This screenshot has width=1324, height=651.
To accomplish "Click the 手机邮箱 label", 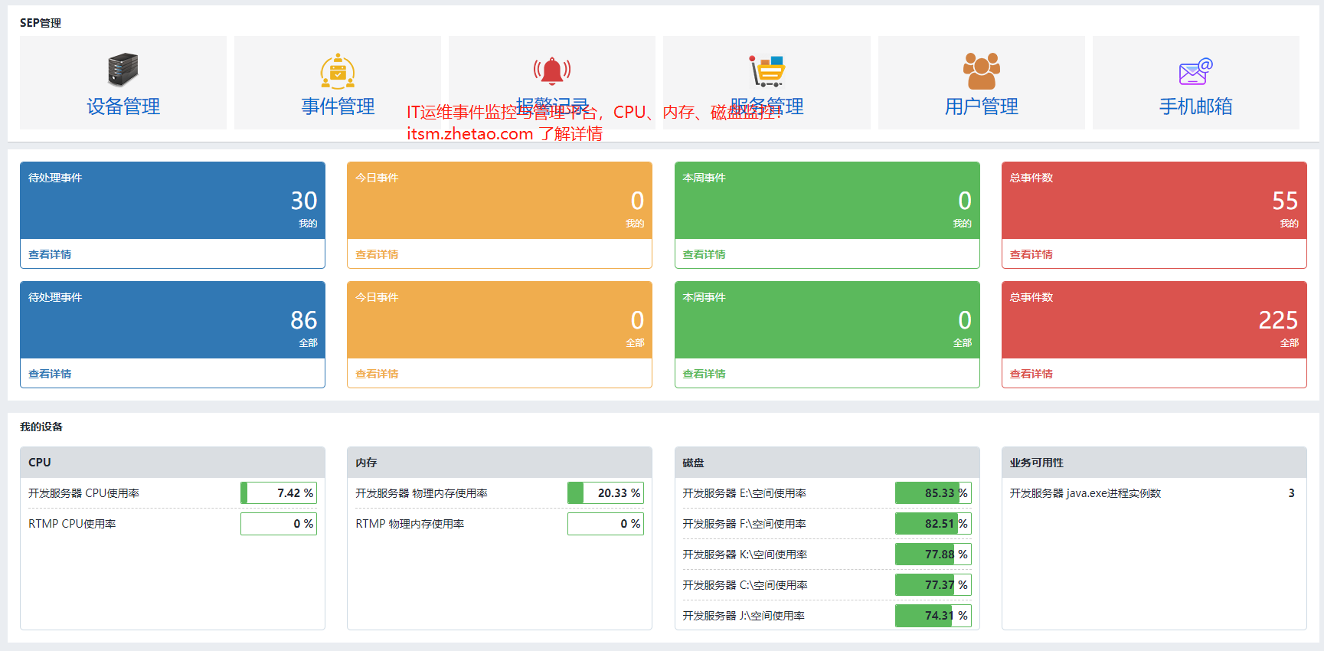I will 1196,106.
